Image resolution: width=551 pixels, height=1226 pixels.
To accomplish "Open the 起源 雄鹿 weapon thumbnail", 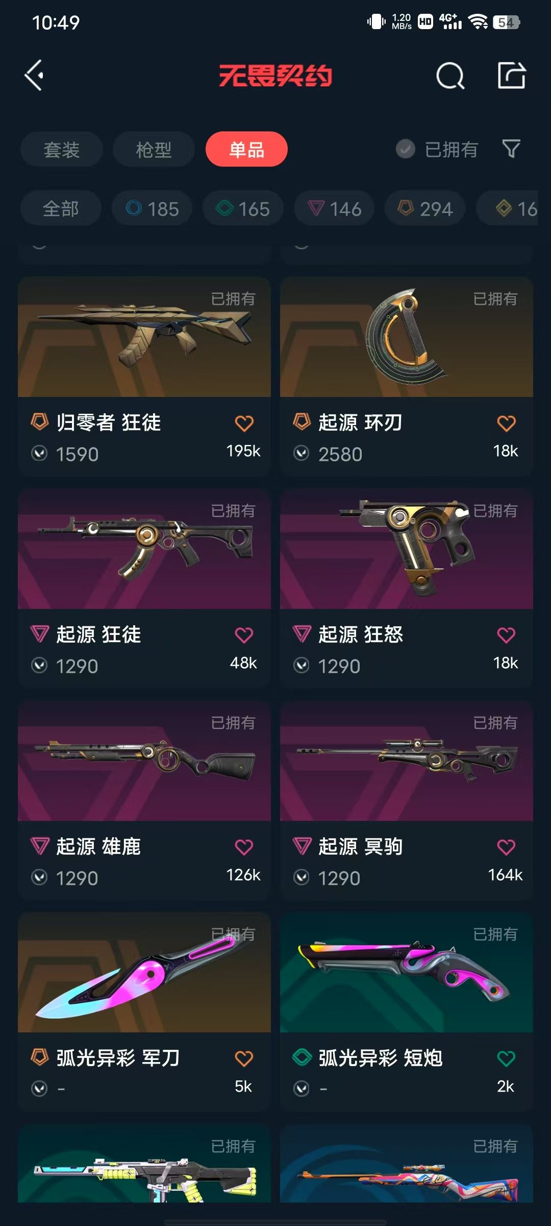I will click(144, 761).
